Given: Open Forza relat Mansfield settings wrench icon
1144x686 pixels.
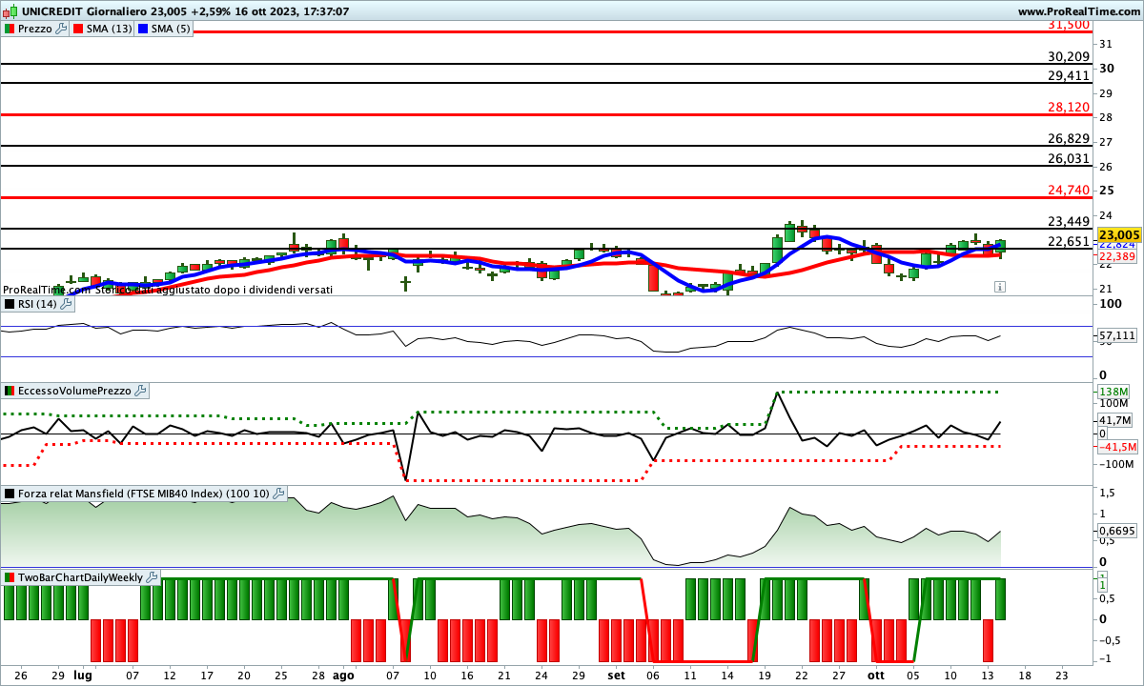Looking at the screenshot, I should point(278,494).
